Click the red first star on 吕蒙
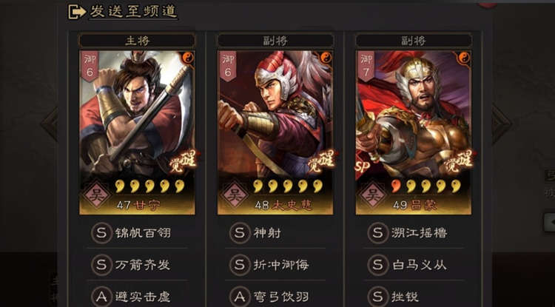Viewport: 555px width, 307px height. click(396, 186)
